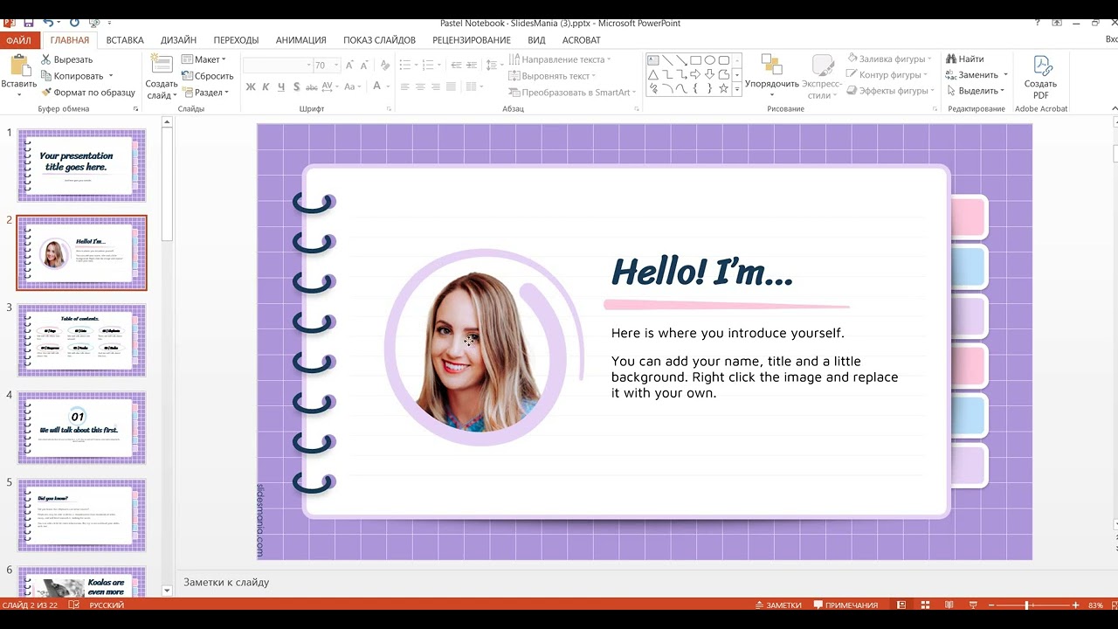Image resolution: width=1118 pixels, height=629 pixels.
Task: Increase list indent level icon
Action: 470,66
